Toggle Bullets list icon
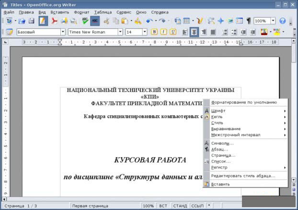 click(234, 32)
